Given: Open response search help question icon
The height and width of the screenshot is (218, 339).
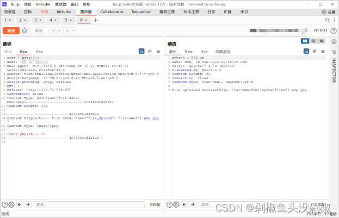Looking at the screenshot, I should point(169,204).
